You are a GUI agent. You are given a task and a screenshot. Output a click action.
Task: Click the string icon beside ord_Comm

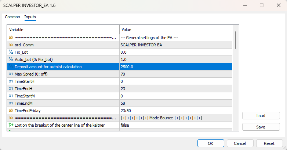(x=11, y=45)
